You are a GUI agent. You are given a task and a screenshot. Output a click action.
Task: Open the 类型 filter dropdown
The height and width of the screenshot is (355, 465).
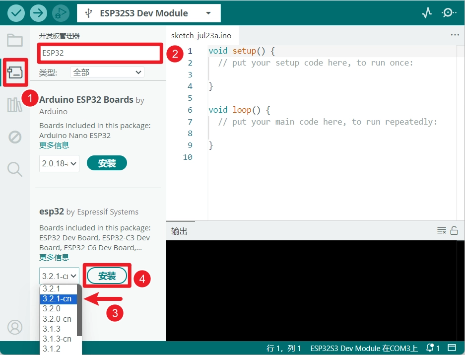tap(107, 72)
